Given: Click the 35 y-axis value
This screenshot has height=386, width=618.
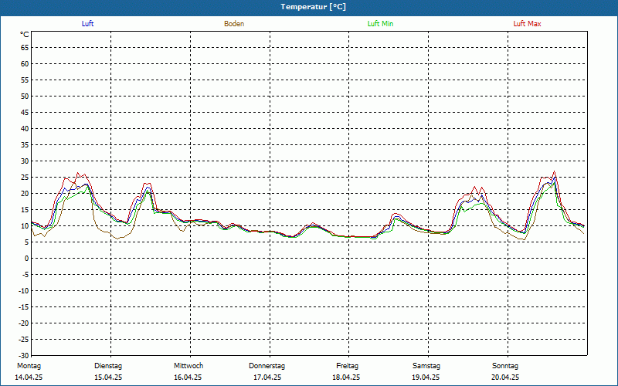Looking at the screenshot, I should [x=25, y=145].
